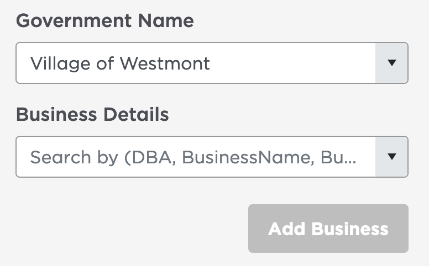Change the selected government from Westmont

coord(212,63)
